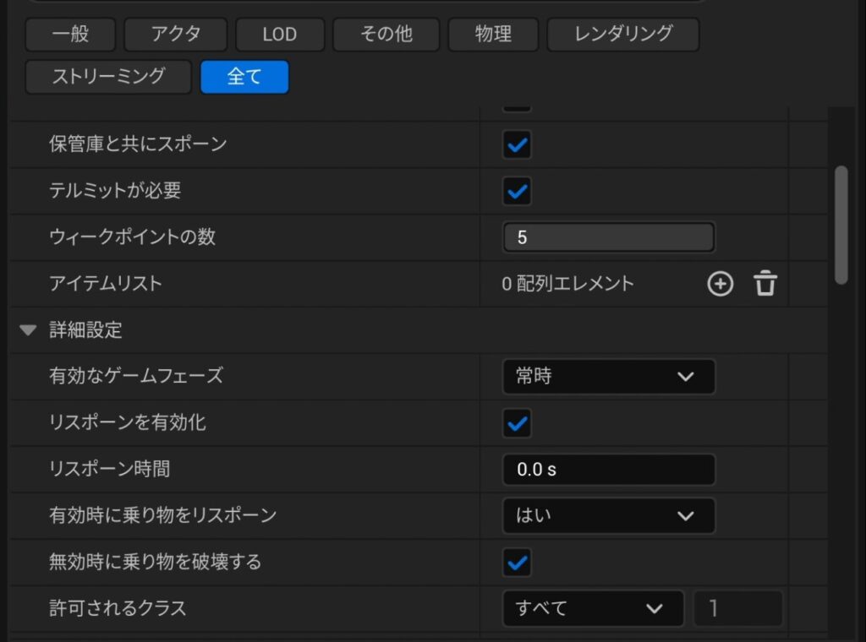Viewport: 866px width, 642px height.
Task: Open the 有効時に乗り物をリスポーン dropdown
Action: pyautogui.click(x=608, y=515)
